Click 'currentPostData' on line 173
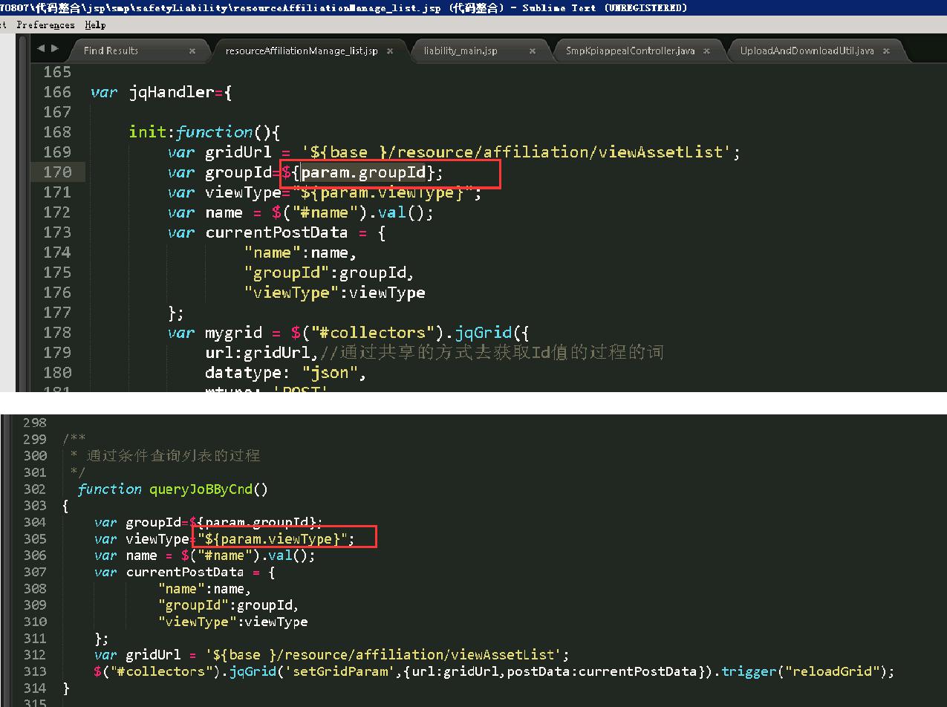Image resolution: width=947 pixels, height=707 pixels. pyautogui.click(x=276, y=232)
